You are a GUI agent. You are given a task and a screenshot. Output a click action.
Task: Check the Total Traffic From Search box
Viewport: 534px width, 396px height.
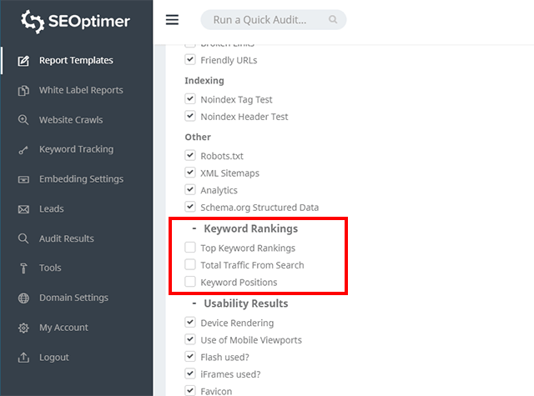click(190, 265)
